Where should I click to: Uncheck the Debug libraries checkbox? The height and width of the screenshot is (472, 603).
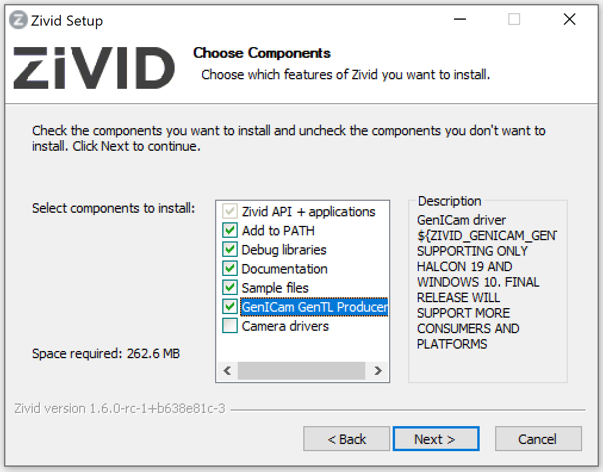point(229,250)
